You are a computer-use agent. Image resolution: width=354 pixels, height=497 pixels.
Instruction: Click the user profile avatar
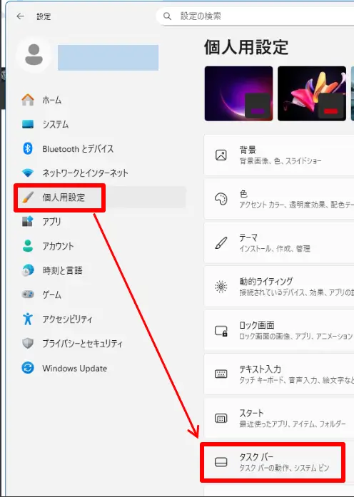[x=34, y=55]
